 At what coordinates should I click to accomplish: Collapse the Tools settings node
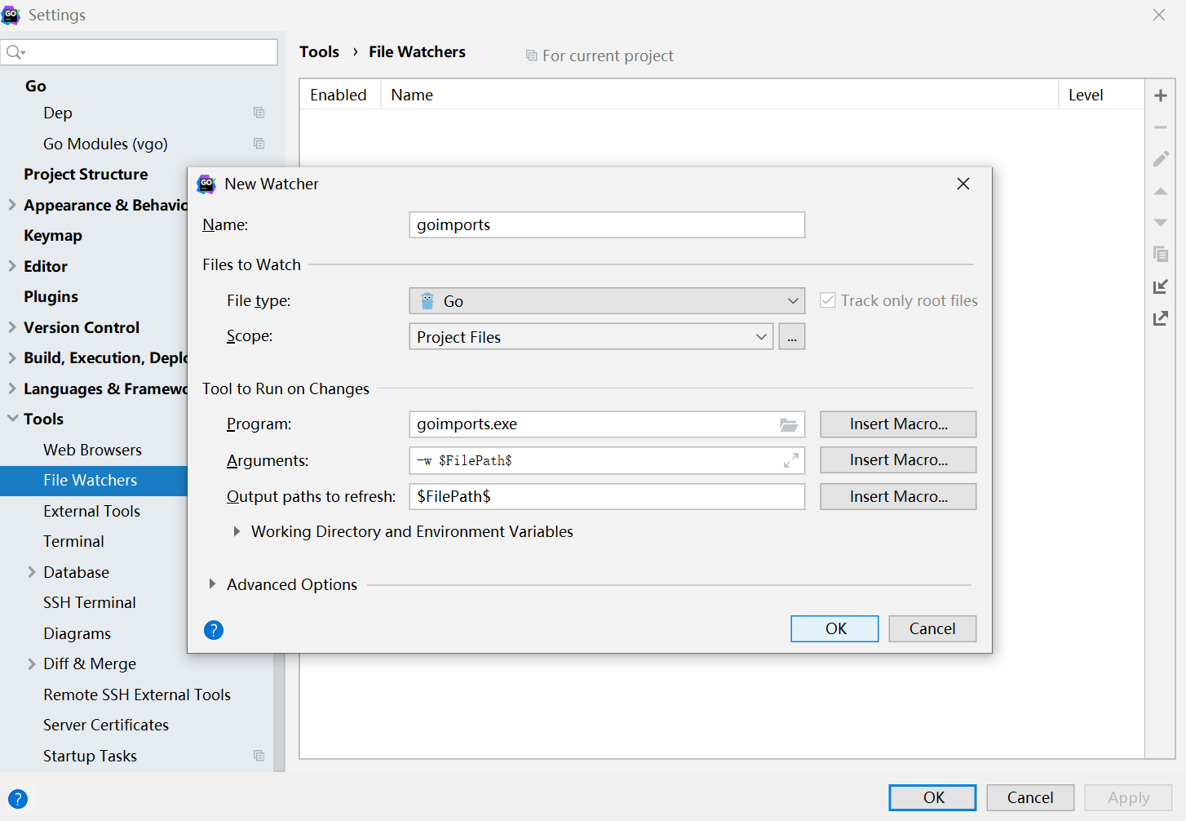click(x=12, y=419)
